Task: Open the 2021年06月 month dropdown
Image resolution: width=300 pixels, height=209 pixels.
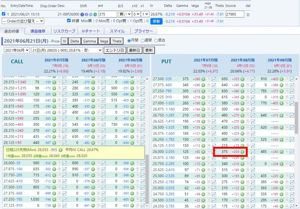Action: (17, 50)
